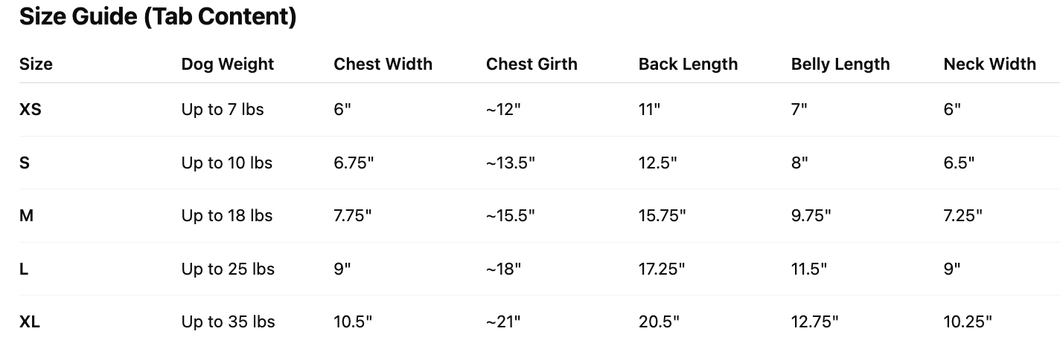Screen dimensions: 1060x340
Task: Select the Back Length column header
Action: (x=688, y=65)
